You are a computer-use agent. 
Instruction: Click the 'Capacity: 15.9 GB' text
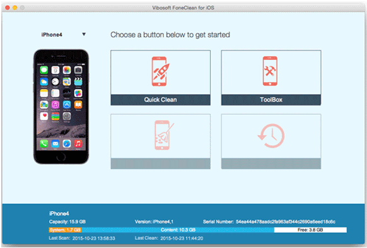67,221
